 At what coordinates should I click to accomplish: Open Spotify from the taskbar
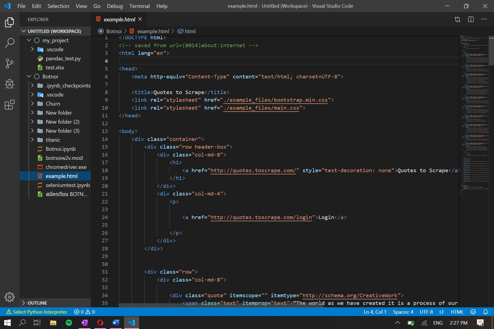(x=69, y=323)
